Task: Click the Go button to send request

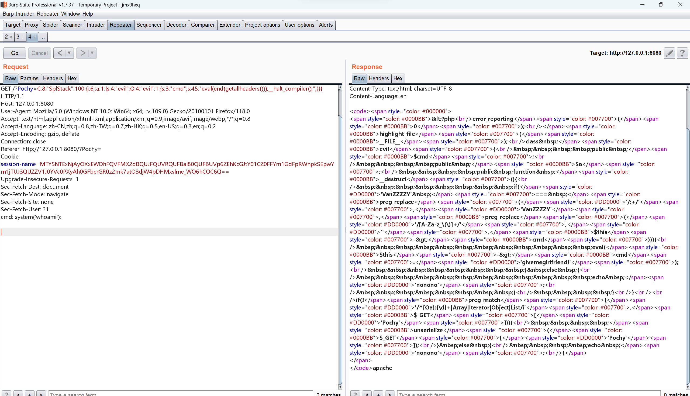Action: tap(15, 53)
